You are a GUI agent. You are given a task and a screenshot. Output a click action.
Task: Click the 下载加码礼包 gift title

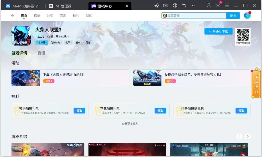pyautogui.click(x=110, y=109)
